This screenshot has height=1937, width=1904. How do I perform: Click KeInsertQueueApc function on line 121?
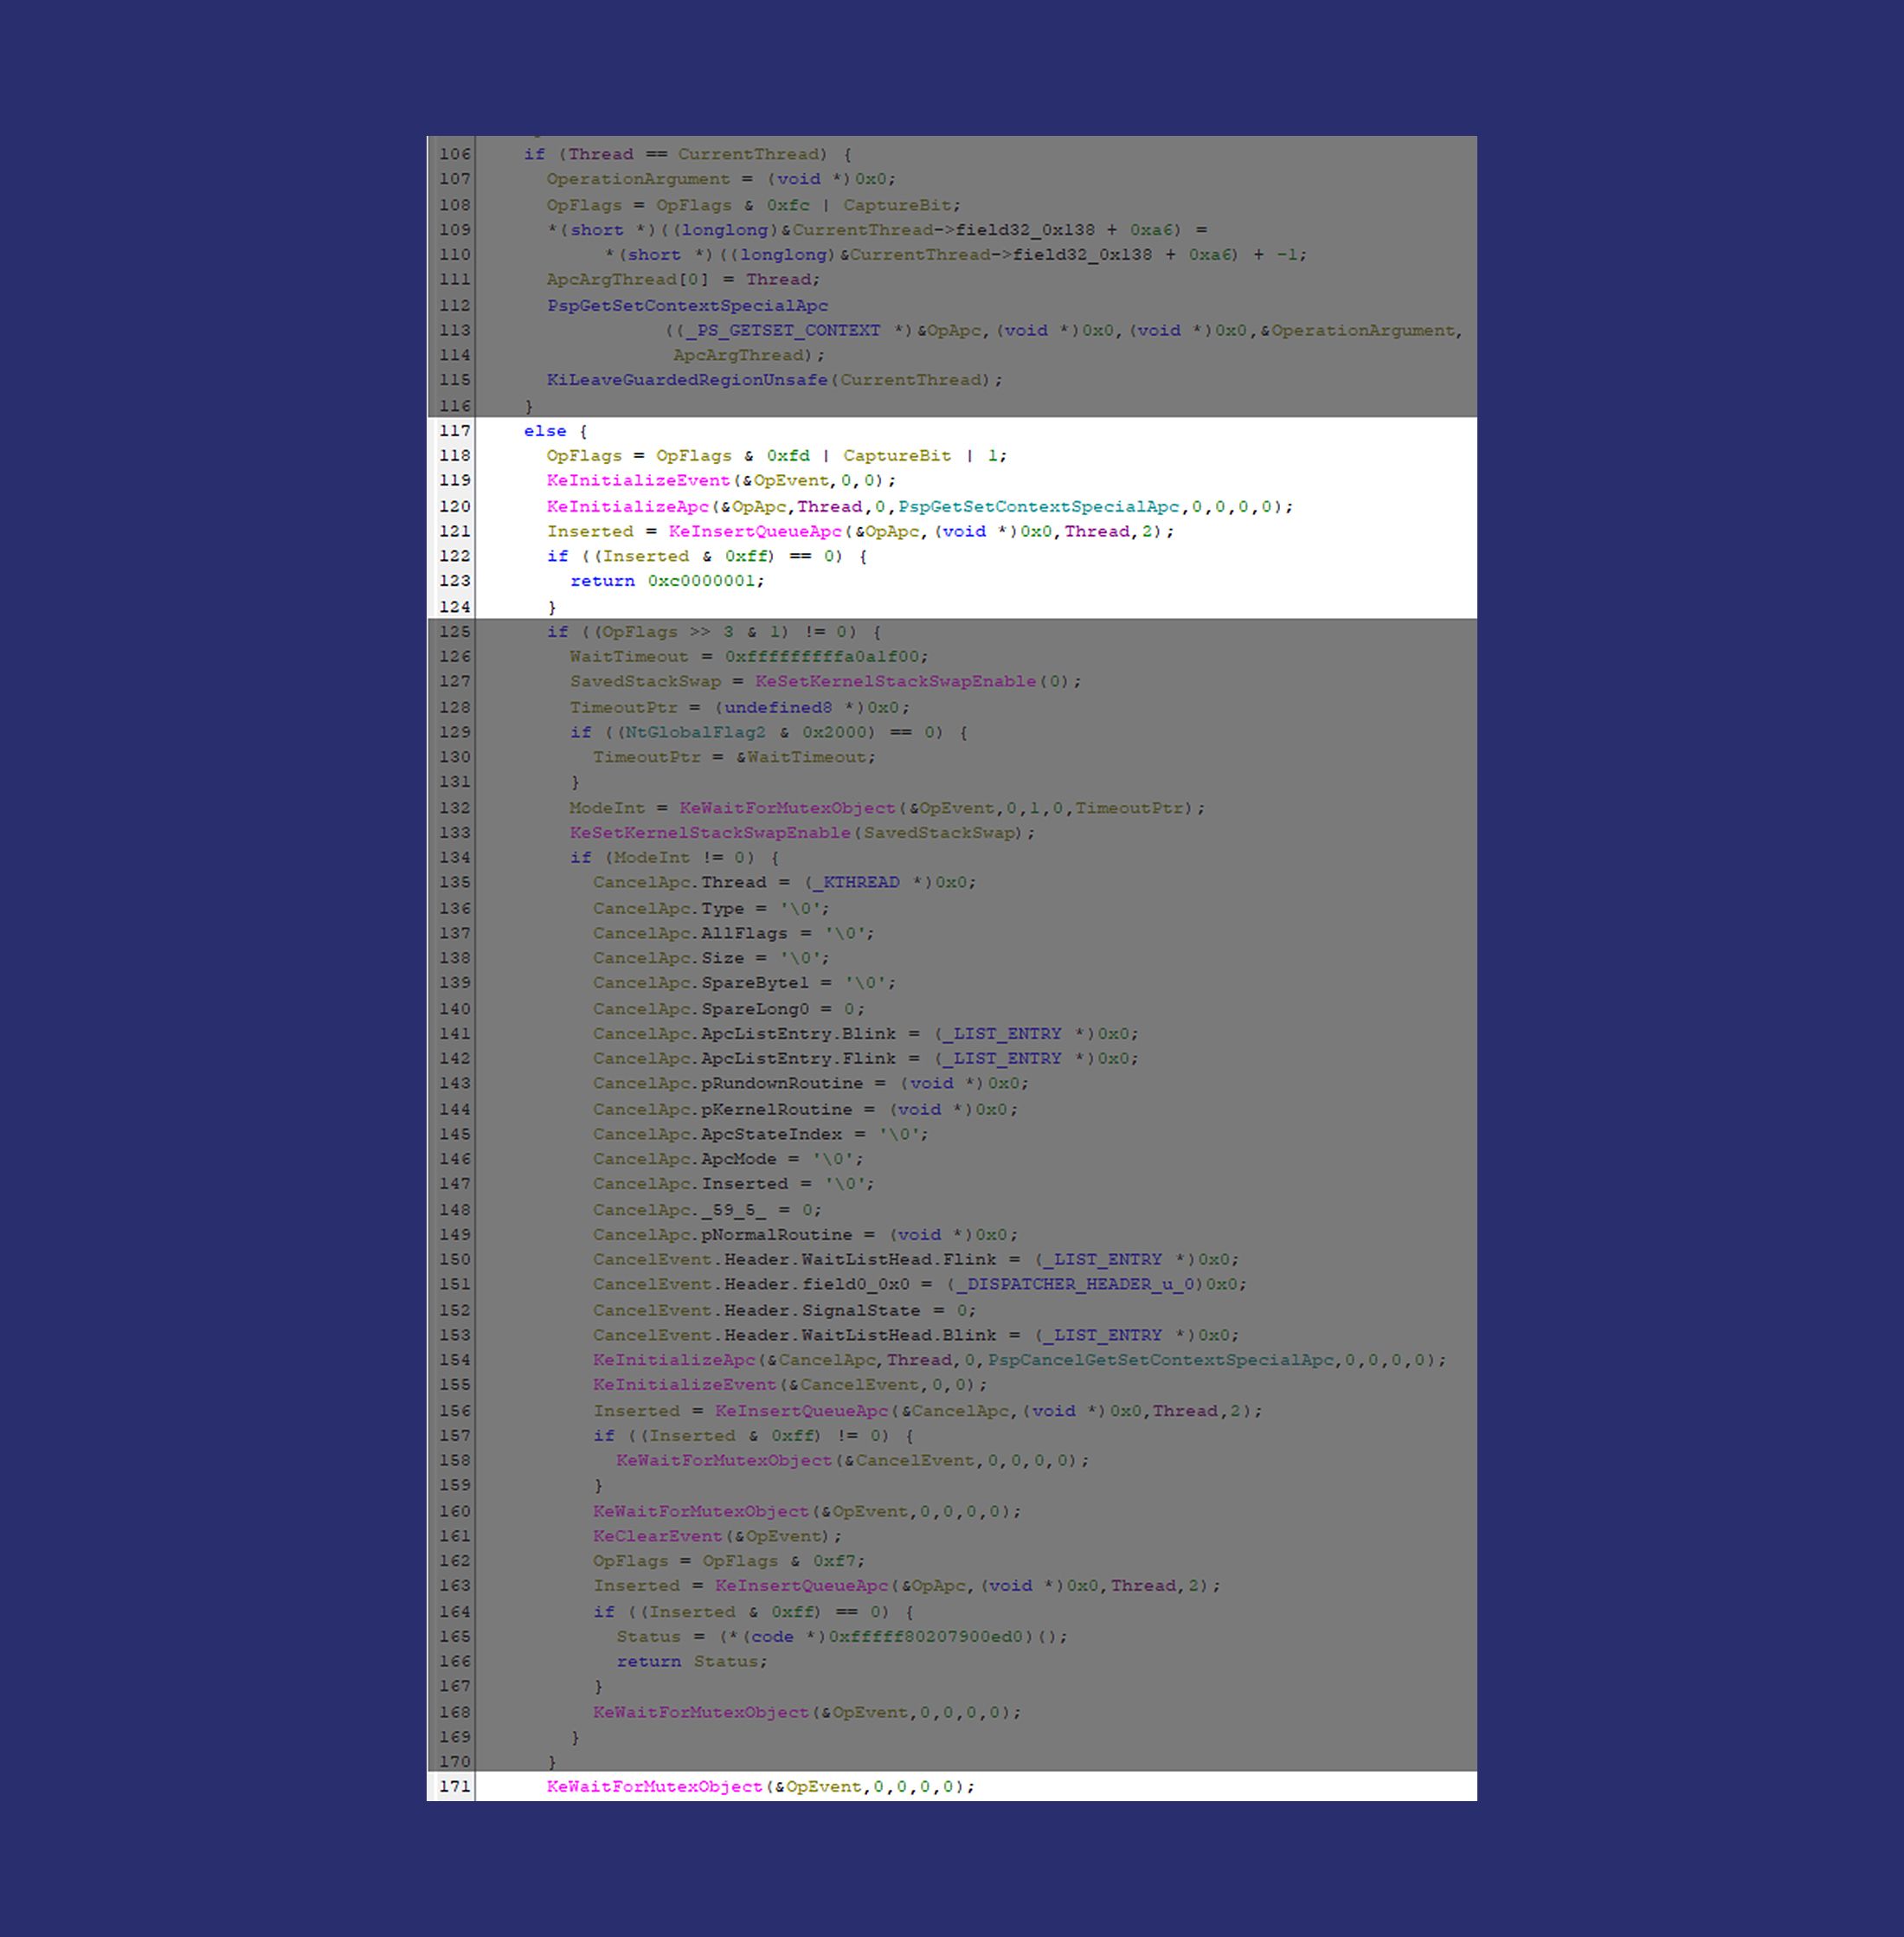(755, 531)
